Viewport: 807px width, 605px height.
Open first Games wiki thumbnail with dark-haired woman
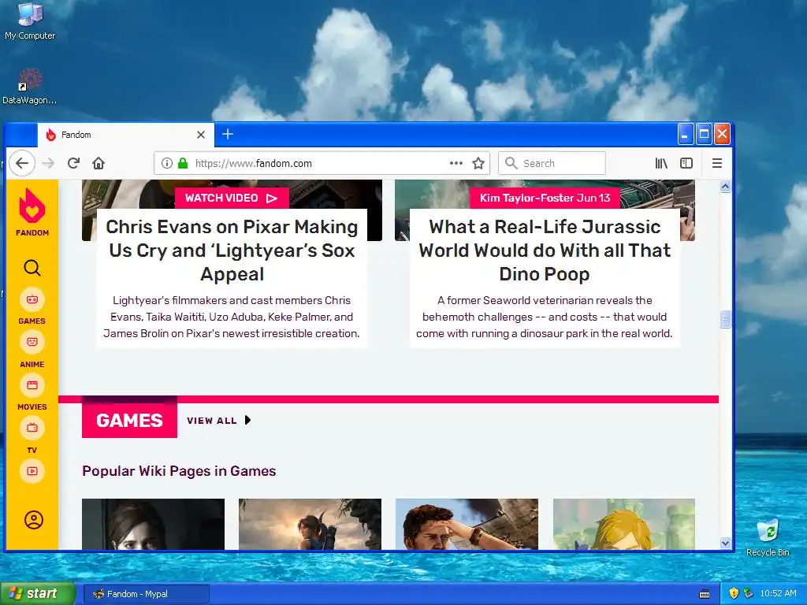[x=154, y=524]
